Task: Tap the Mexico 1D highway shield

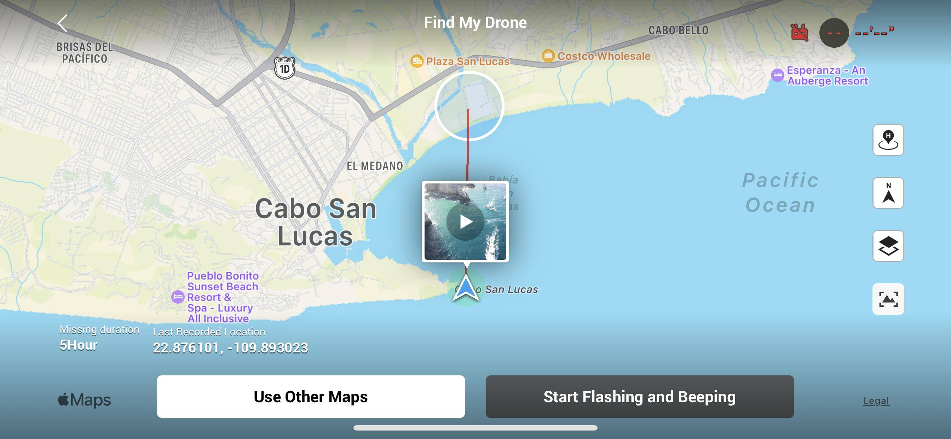Action: (285, 68)
